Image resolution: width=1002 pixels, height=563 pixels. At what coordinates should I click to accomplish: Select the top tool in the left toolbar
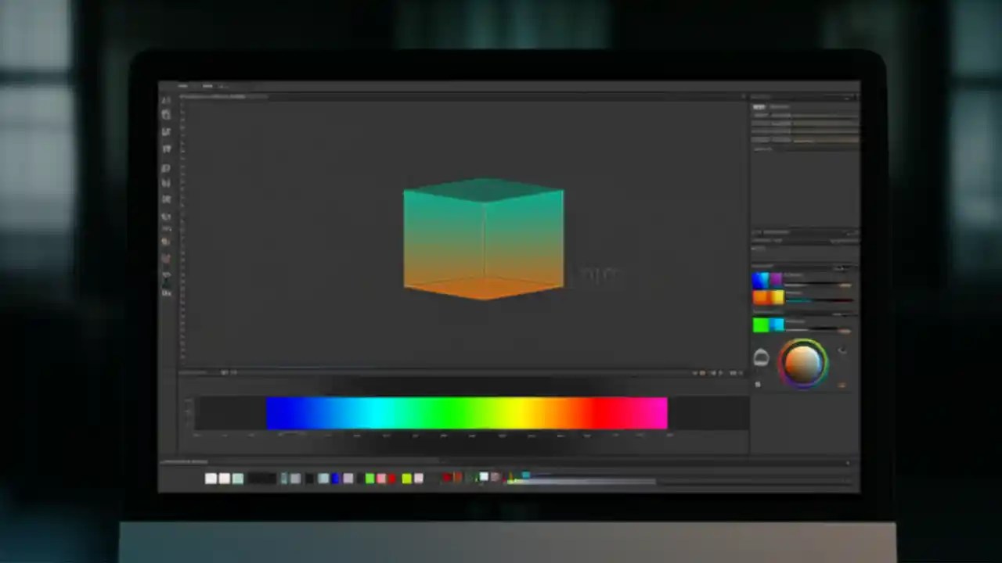coord(167,100)
